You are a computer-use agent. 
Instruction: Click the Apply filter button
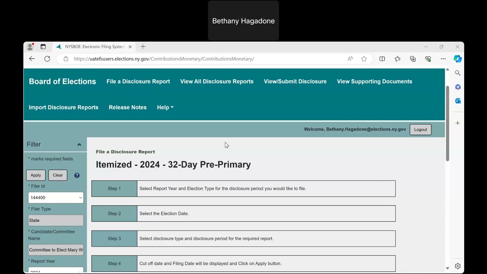point(36,175)
